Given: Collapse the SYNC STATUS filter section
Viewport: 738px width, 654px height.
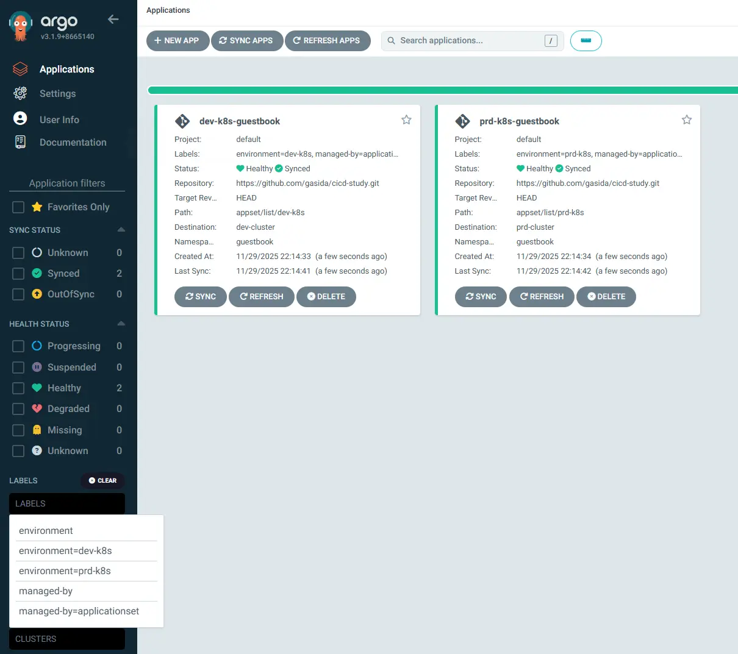Looking at the screenshot, I should pos(121,230).
